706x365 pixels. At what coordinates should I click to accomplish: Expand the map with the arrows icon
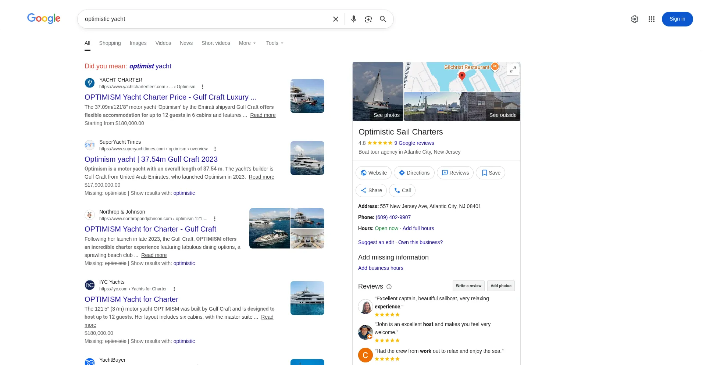(513, 69)
